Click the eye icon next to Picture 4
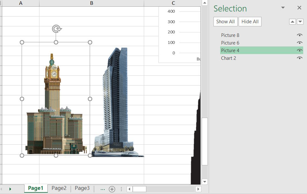Image resolution: width=307 pixels, height=194 pixels. pos(299,50)
